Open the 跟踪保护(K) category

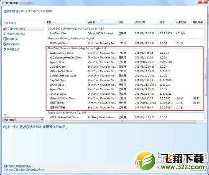(x=13, y=44)
